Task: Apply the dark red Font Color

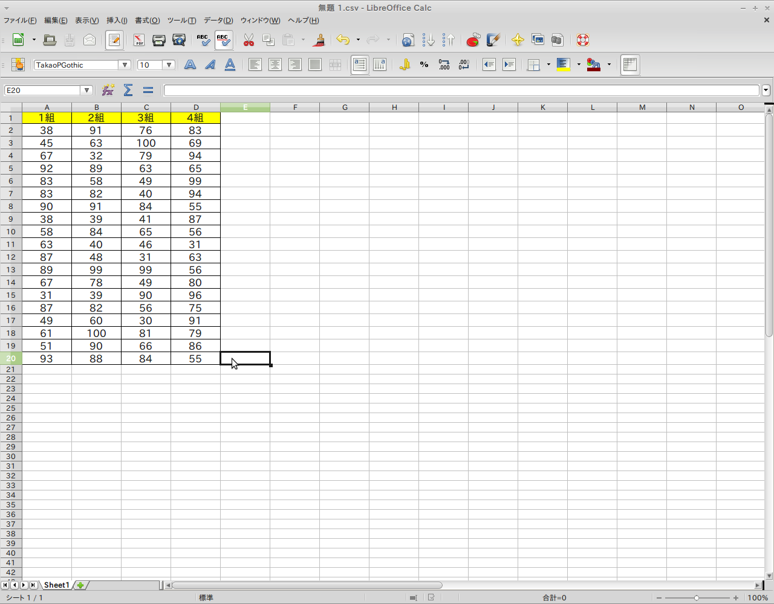Action: [594, 65]
